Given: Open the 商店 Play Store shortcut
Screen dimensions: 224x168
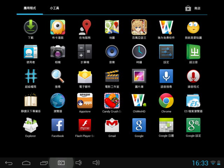Looking at the screenshot, I should click(x=193, y=8).
